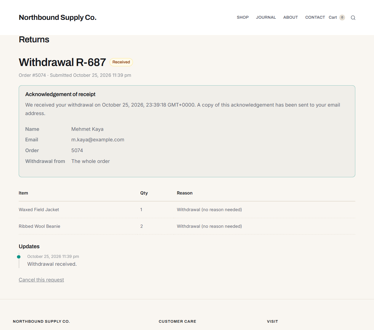Select the Withdrawal R-687 heading

[x=62, y=62]
